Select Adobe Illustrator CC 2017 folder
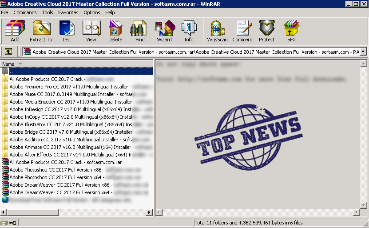Screen dimensions: 369x228 click(x=77, y=124)
